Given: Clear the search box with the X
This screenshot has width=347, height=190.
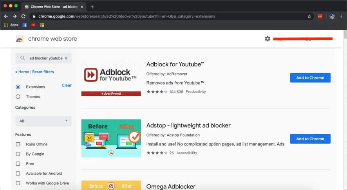Looking at the screenshot, I should pos(66,58).
